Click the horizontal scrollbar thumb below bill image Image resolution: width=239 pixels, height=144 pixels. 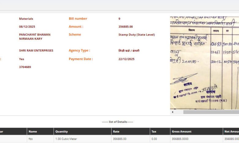click(211, 112)
